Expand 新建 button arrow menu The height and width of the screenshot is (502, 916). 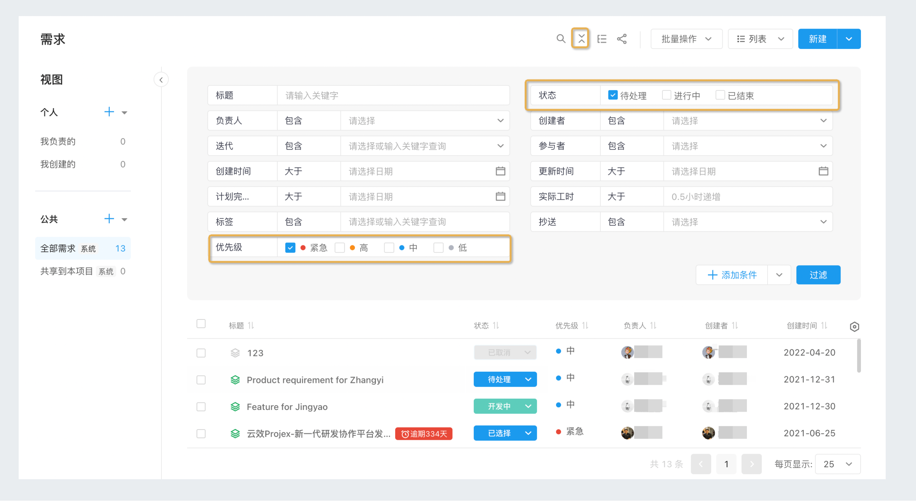point(849,39)
